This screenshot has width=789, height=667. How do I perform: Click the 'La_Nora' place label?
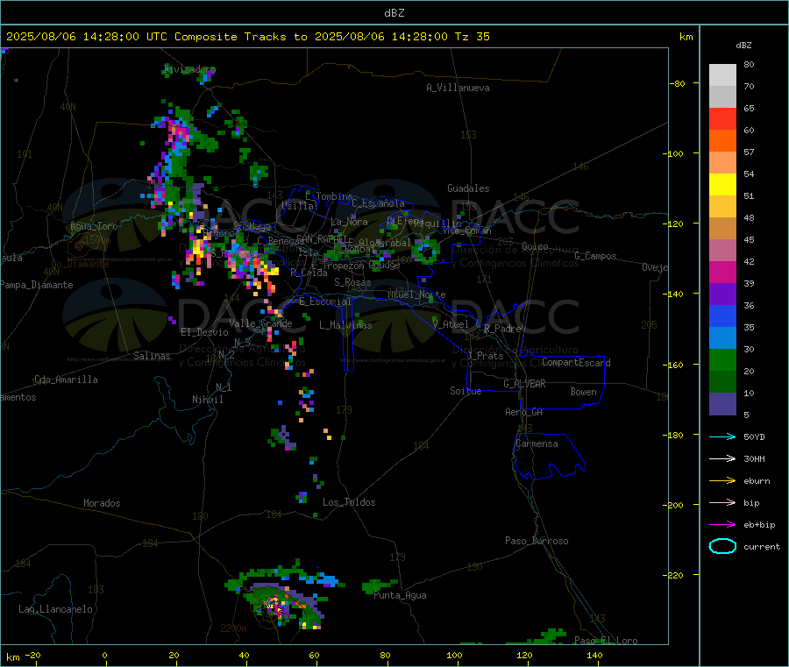click(x=349, y=222)
